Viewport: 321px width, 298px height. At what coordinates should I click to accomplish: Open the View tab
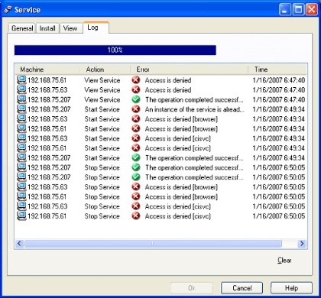pyautogui.click(x=70, y=28)
